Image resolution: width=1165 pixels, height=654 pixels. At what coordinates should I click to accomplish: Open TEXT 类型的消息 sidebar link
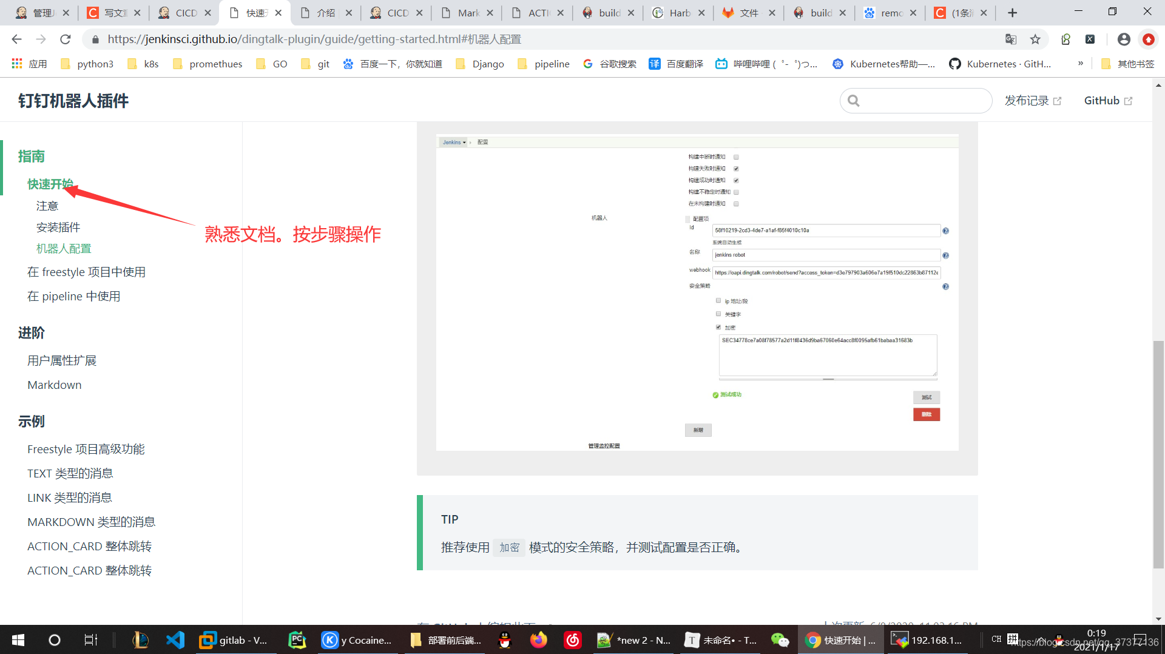pos(70,473)
